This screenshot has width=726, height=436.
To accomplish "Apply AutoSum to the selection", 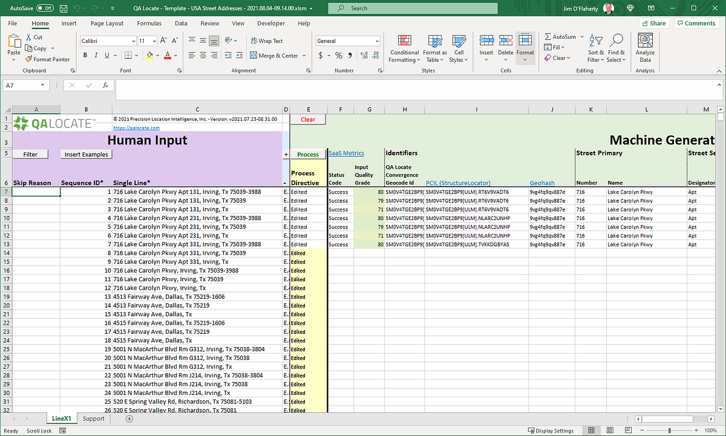I will pos(560,36).
